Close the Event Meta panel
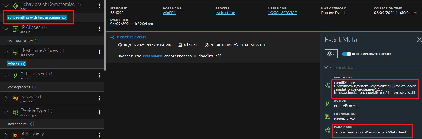 (419, 40)
